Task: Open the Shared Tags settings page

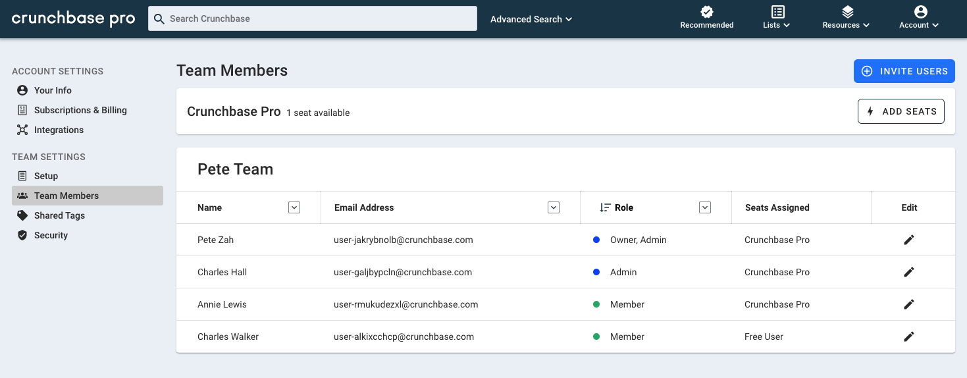Action: click(x=59, y=215)
